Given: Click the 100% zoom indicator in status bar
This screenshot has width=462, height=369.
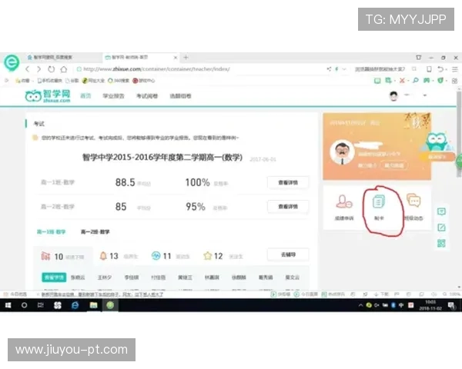Looking at the screenshot, I should 452,294.
